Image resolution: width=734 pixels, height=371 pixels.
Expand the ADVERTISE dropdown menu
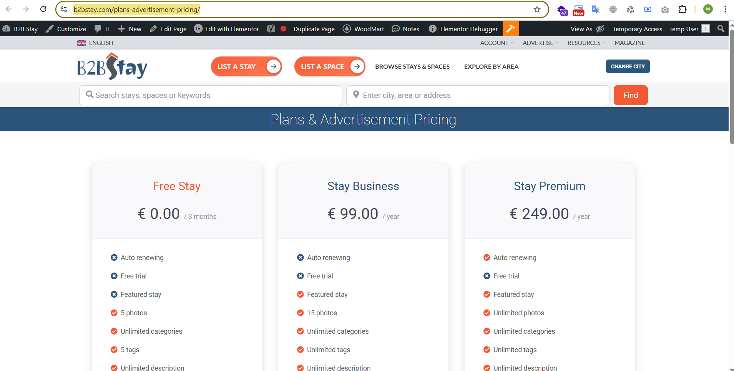tap(540, 43)
